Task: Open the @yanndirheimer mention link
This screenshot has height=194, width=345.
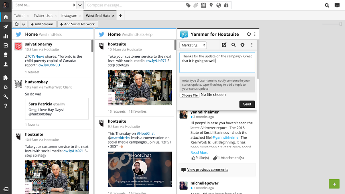Action: coord(226,137)
